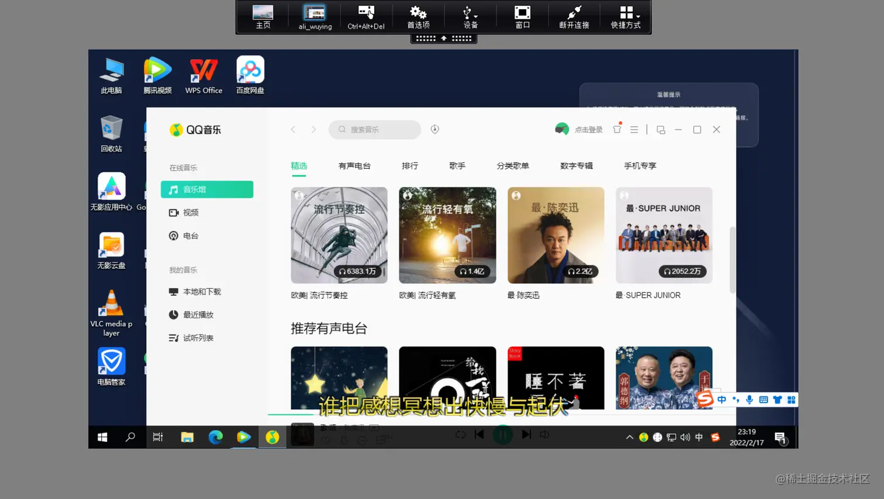
Task: Toggle the loop play mode icon
Action: 461,435
